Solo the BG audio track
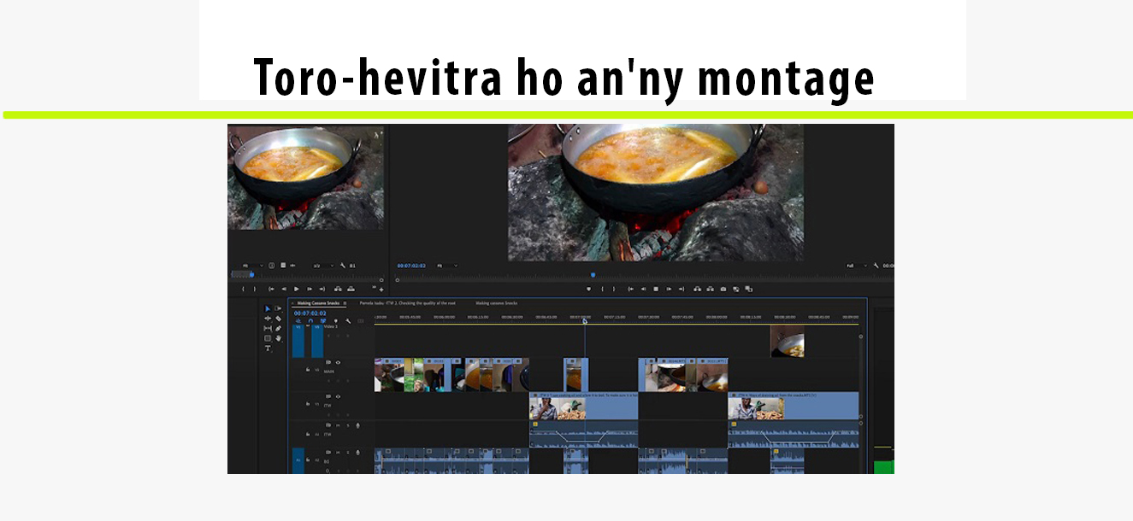This screenshot has width=1133, height=521. point(348,453)
